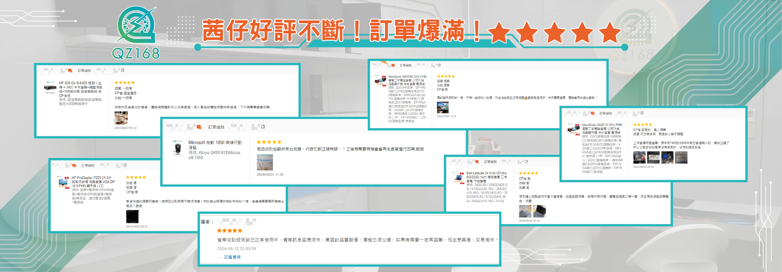Image resolution: width=782 pixels, height=272 pixels.
Task: Click the chat icon on HP 400 G4 review
Action: [x=70, y=71]
